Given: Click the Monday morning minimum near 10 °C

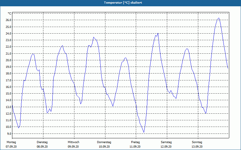Looking at the screenshot, I should (19, 128).
